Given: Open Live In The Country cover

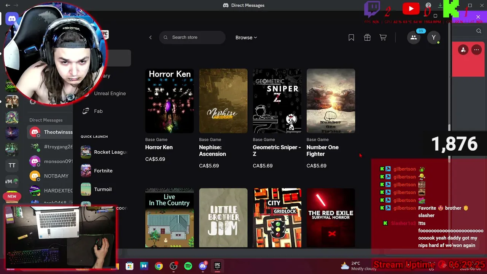Looking at the screenshot, I should pyautogui.click(x=170, y=218).
